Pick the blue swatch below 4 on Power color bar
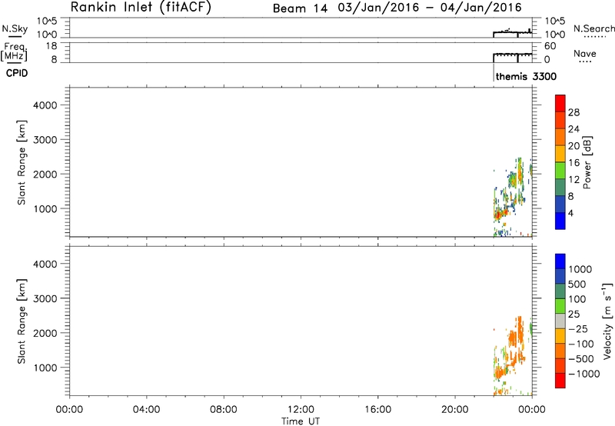 pyautogui.click(x=560, y=221)
